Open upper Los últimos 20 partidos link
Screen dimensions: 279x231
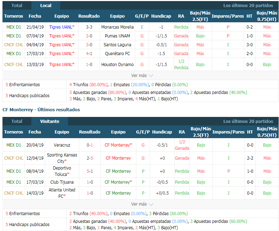[248, 6]
